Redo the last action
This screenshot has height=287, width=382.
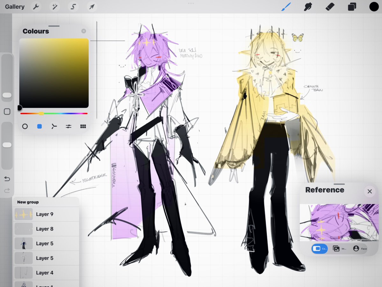[x=7, y=190]
